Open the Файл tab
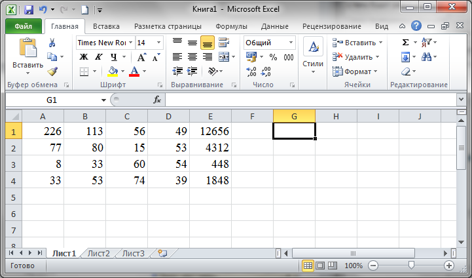 click(23, 26)
